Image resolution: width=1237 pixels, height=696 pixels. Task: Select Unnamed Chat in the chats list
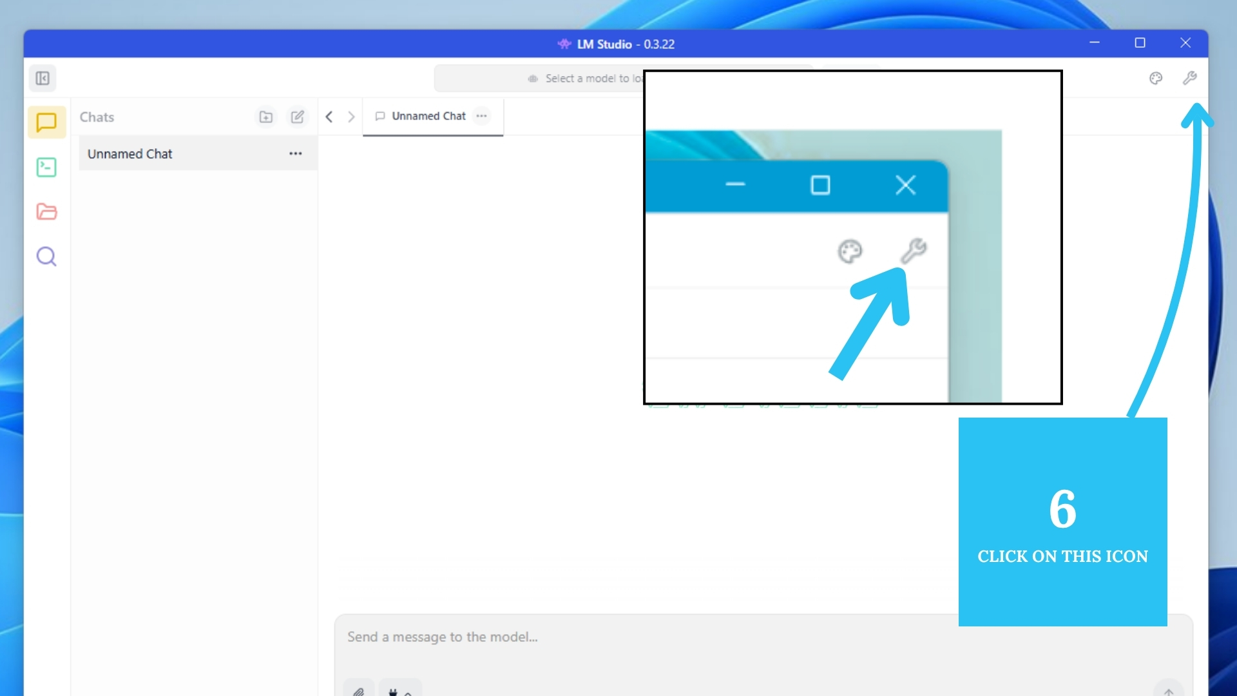click(x=198, y=153)
